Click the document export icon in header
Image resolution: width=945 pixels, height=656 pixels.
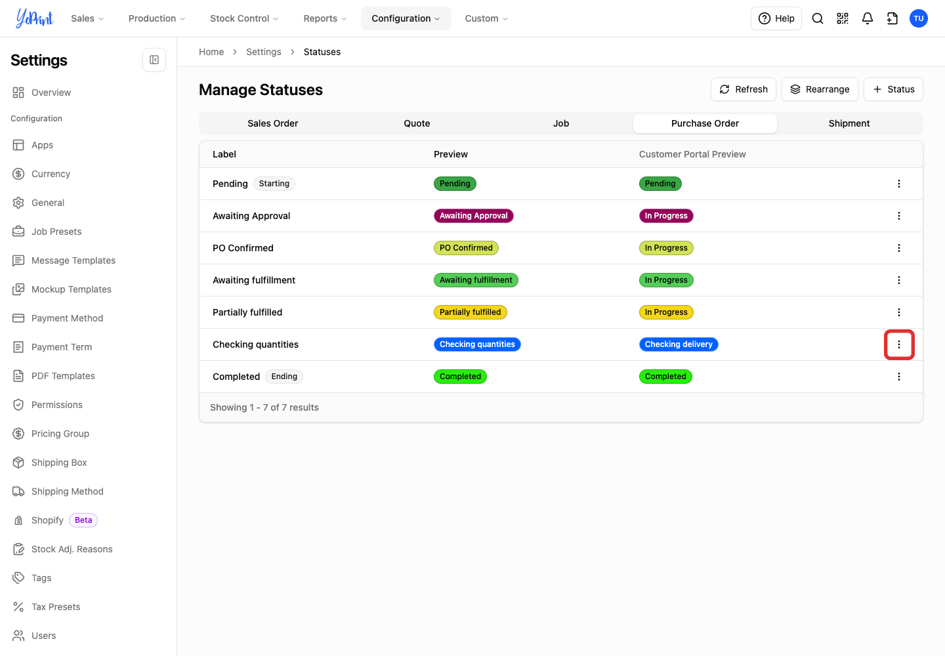(892, 18)
